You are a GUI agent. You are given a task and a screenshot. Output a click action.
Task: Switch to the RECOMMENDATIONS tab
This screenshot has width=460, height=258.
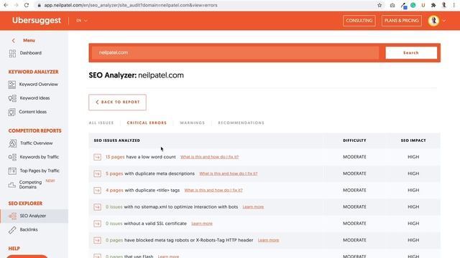(x=241, y=123)
